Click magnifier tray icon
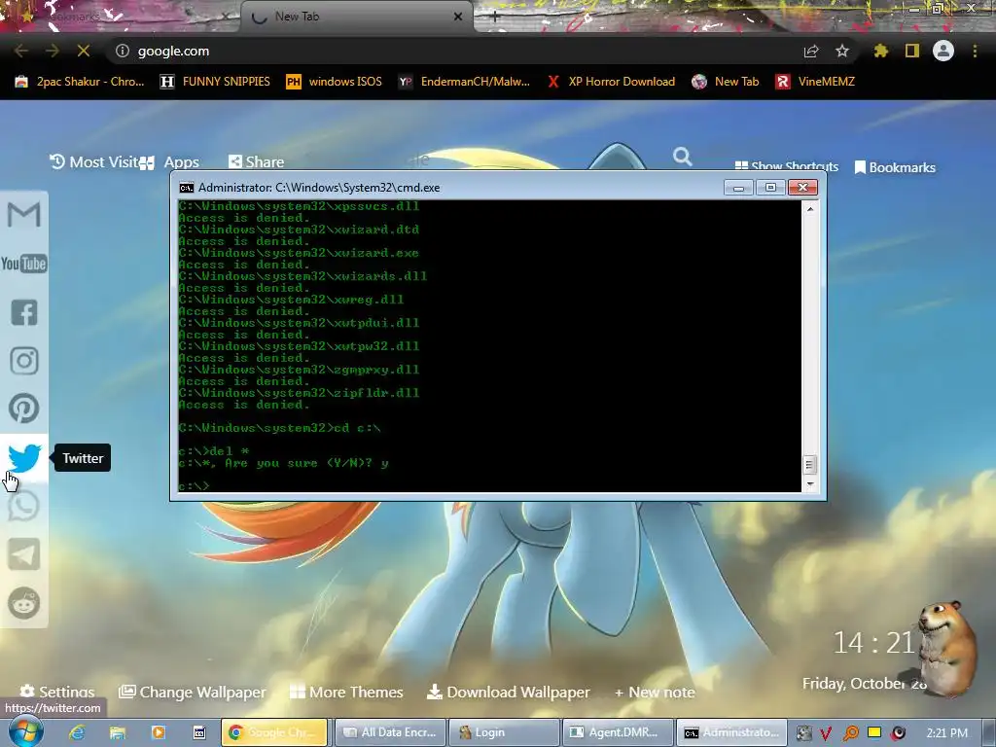The image size is (996, 747). (x=850, y=733)
